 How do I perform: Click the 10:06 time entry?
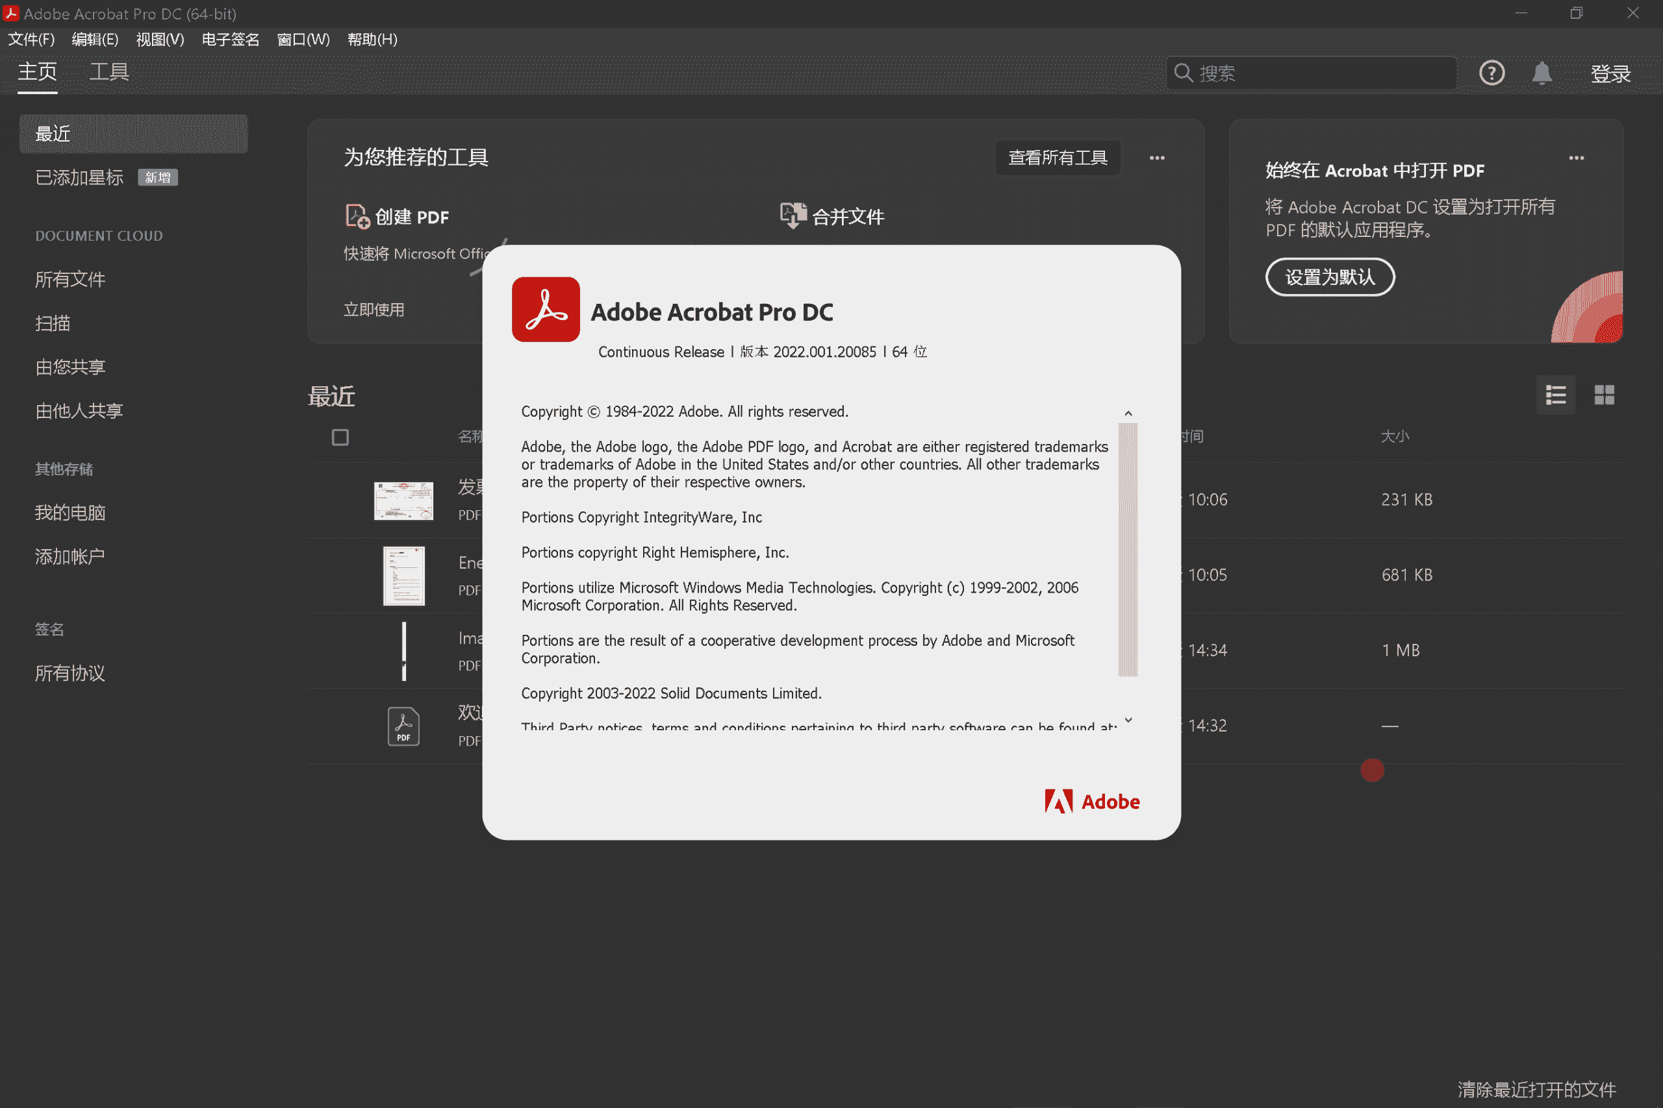tap(1208, 500)
